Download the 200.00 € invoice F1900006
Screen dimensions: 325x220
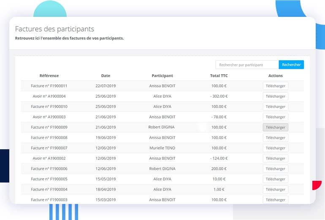[x=275, y=169]
